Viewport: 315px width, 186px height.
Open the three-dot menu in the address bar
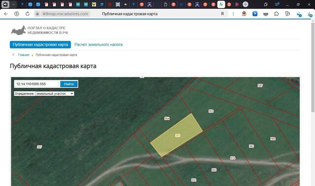233,14
